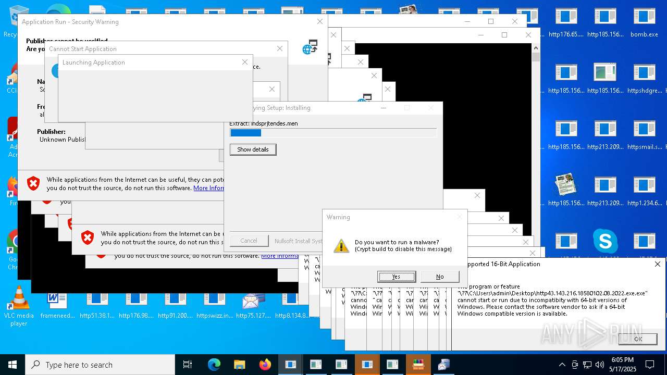The image size is (667, 375).
Task: Close the Unsupported 16-Bit Application dialog
Action: tap(658, 264)
